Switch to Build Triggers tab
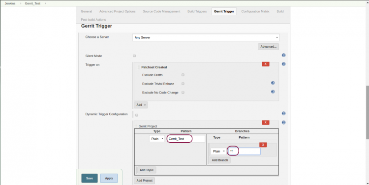 [x=197, y=11]
